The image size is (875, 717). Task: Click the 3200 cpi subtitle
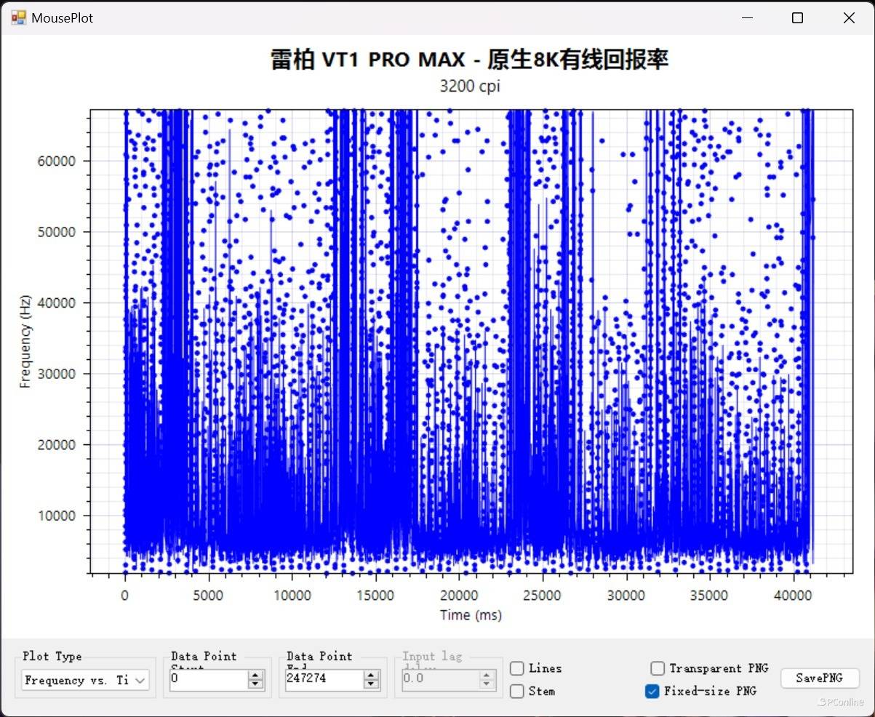pos(469,86)
